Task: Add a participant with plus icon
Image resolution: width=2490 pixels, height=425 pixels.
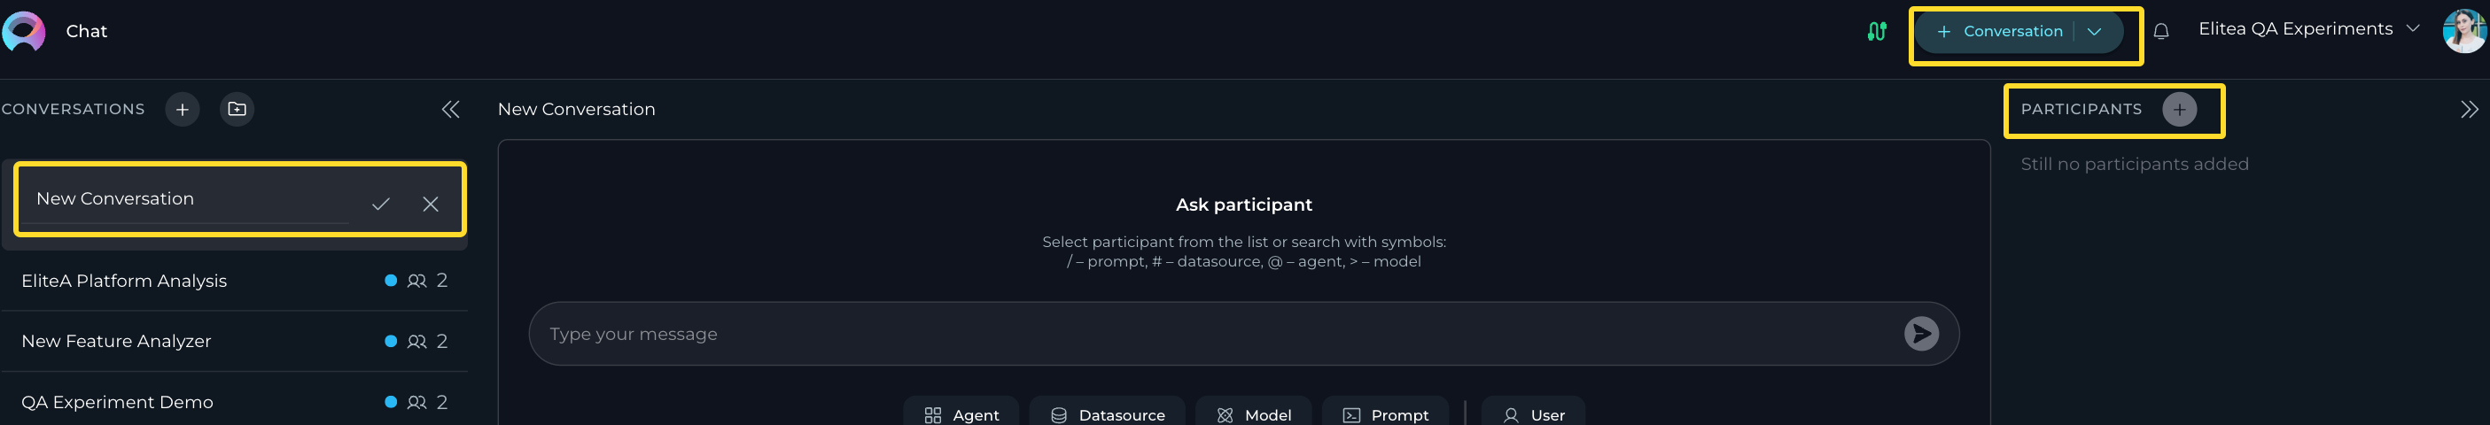Action: click(2180, 109)
